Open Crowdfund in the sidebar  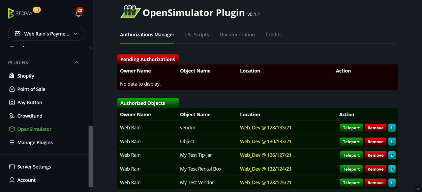click(30, 116)
